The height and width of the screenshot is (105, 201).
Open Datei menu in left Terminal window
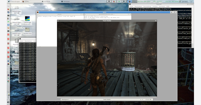[x=21, y=41]
